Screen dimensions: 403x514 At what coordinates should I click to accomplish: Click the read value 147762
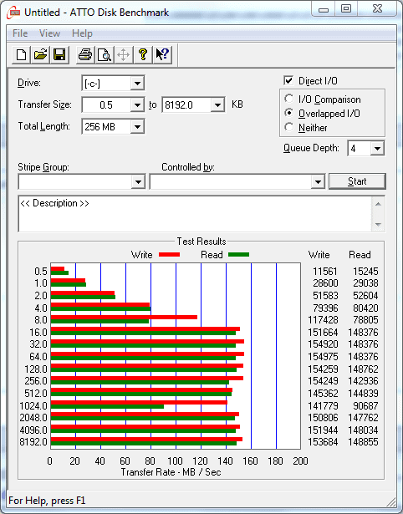pyautogui.click(x=363, y=417)
